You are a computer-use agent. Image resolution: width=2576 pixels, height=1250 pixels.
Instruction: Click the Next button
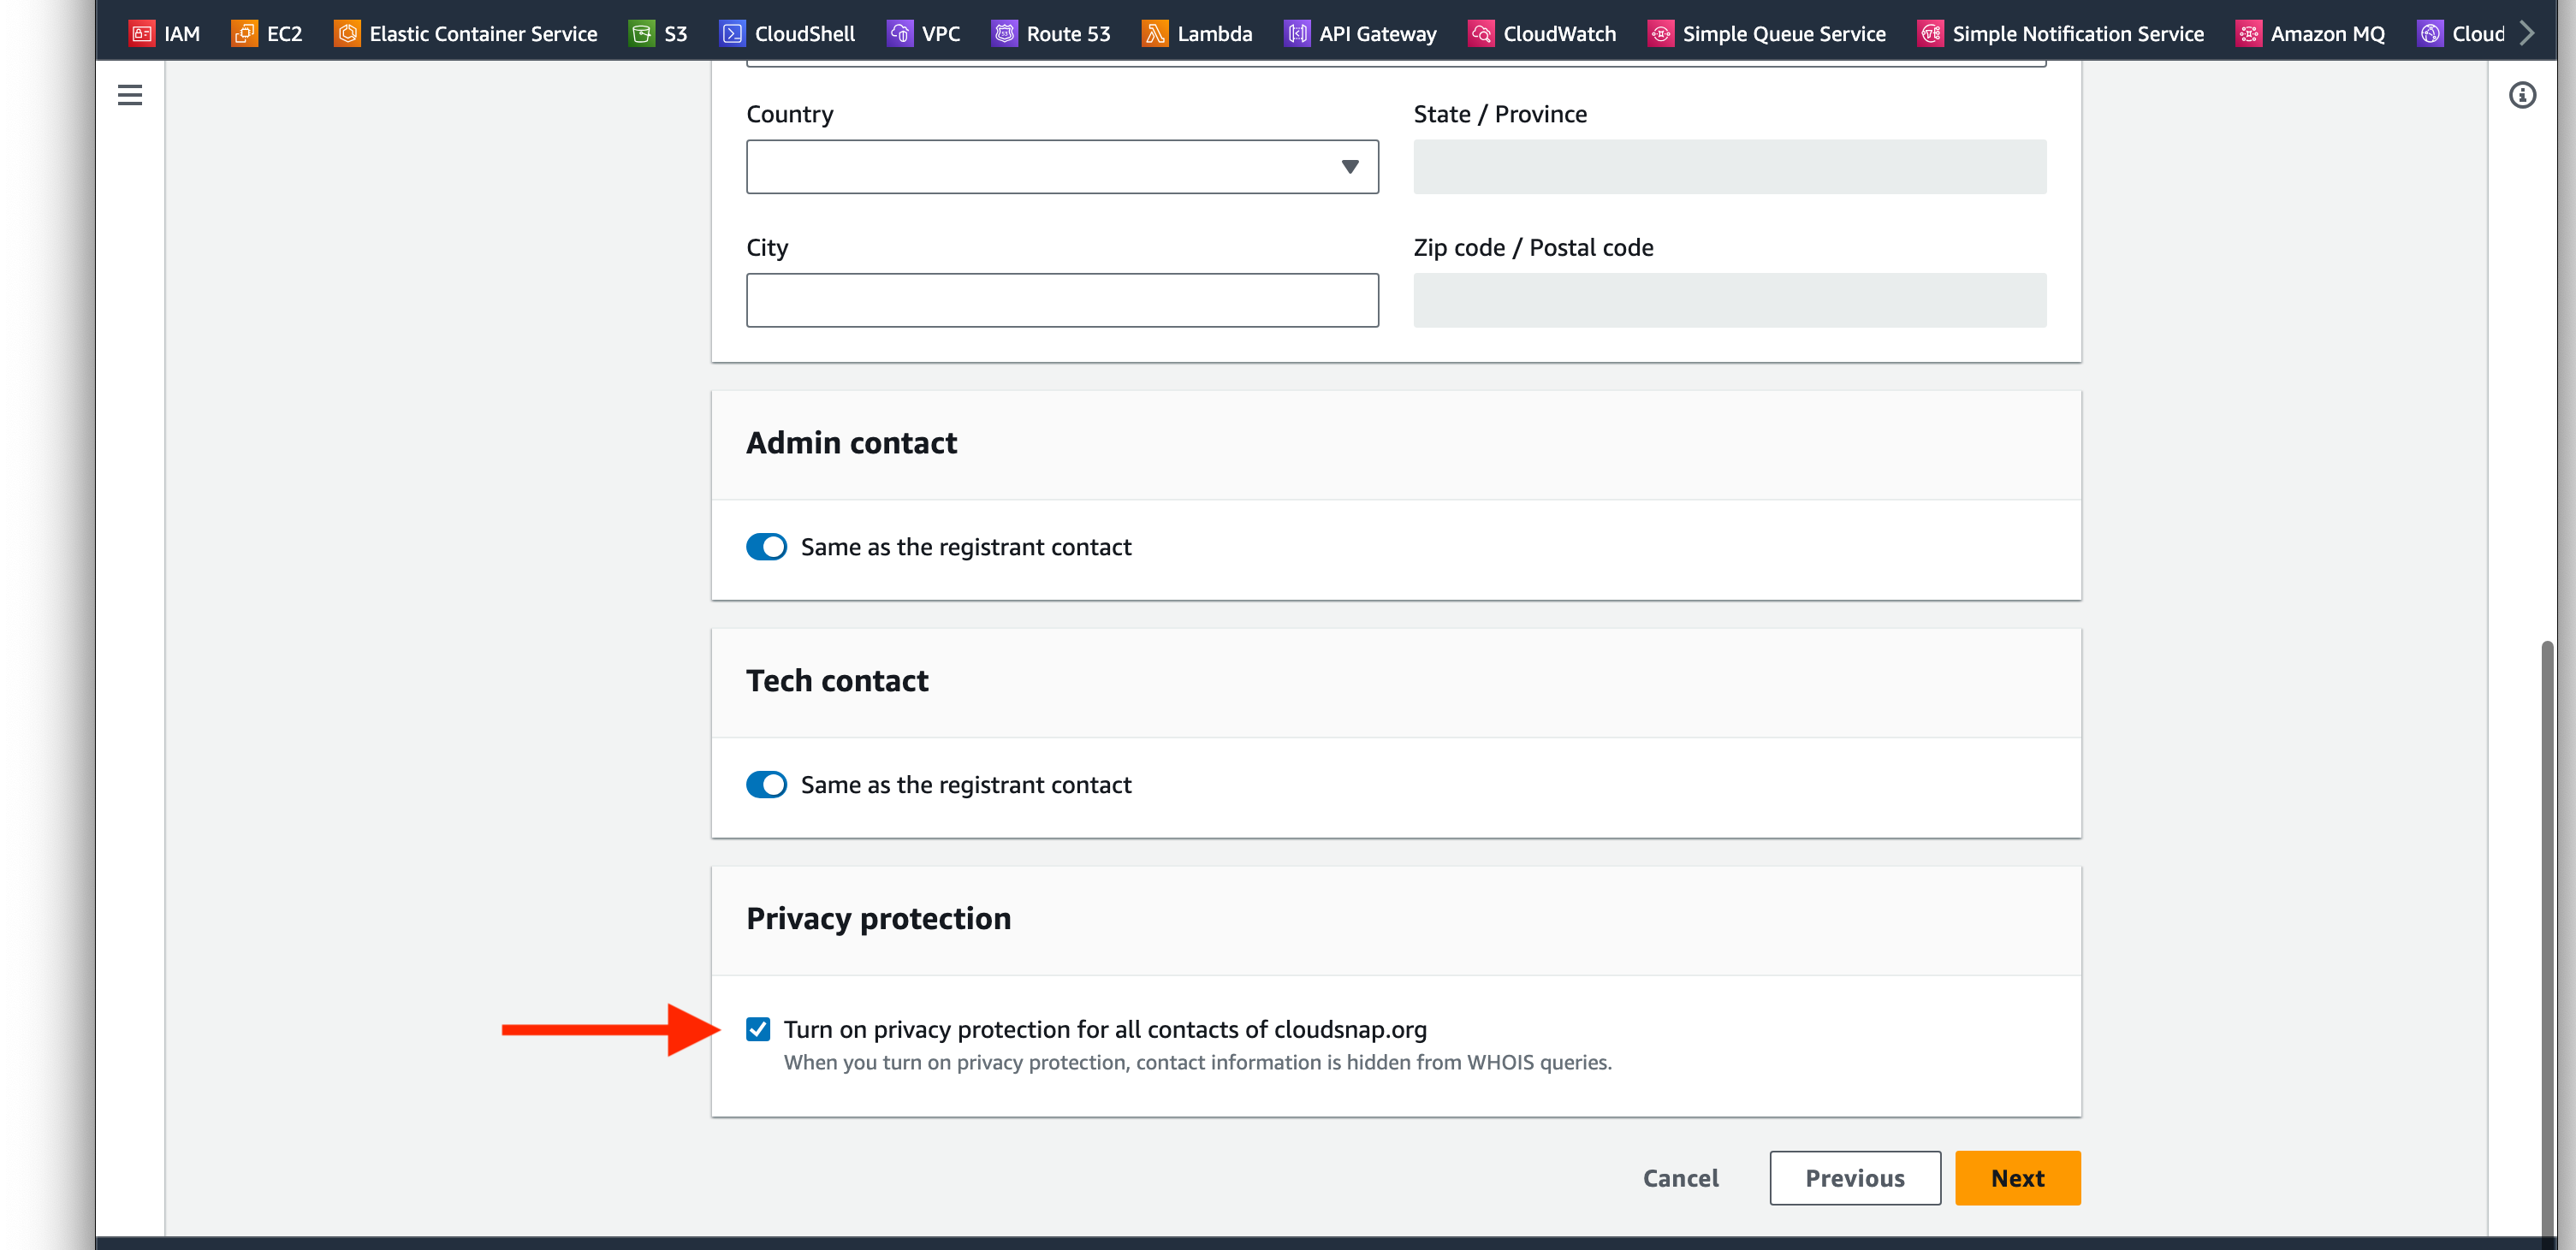coord(2017,1178)
